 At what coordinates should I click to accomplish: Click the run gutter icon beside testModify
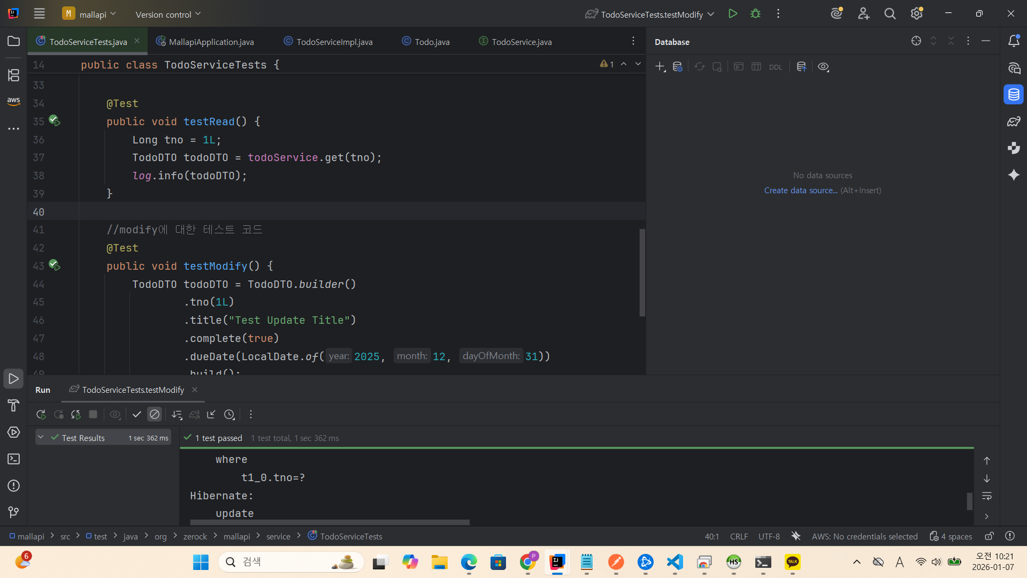point(54,265)
